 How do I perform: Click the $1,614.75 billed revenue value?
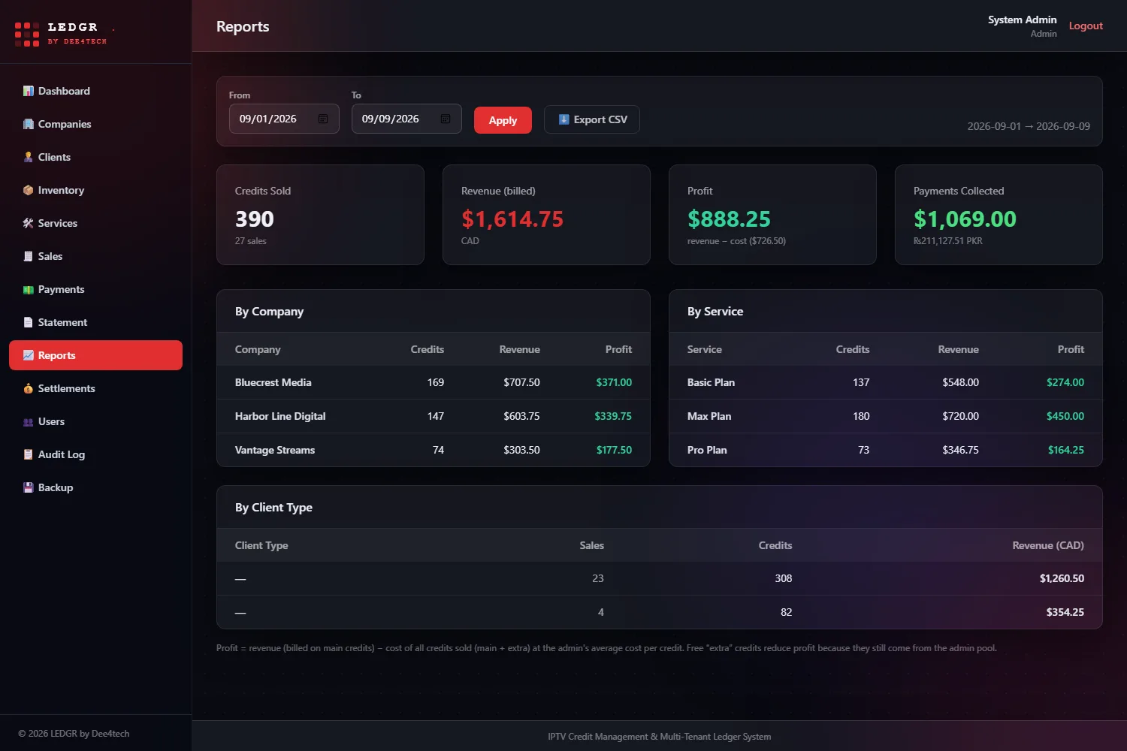point(512,219)
